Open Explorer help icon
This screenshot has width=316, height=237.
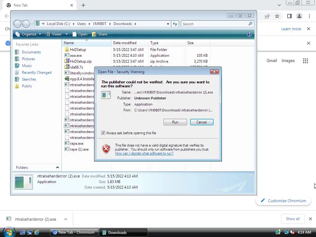249,34
